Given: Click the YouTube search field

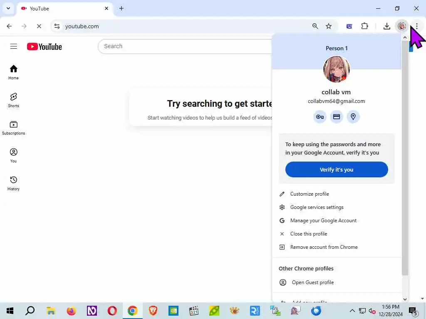Looking at the screenshot, I should [x=185, y=47].
